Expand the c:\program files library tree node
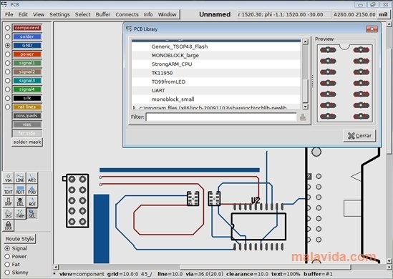The width and height of the screenshot is (393, 279). [135, 108]
